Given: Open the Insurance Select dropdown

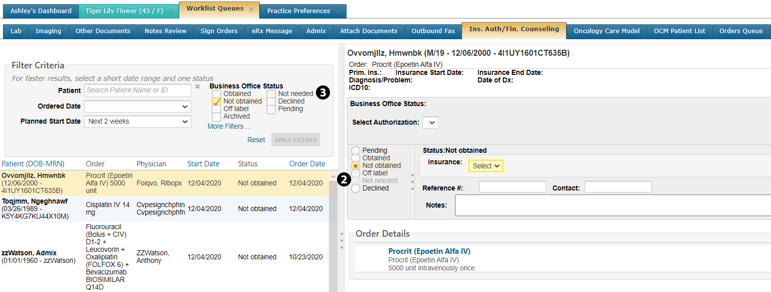Looking at the screenshot, I should [486, 166].
